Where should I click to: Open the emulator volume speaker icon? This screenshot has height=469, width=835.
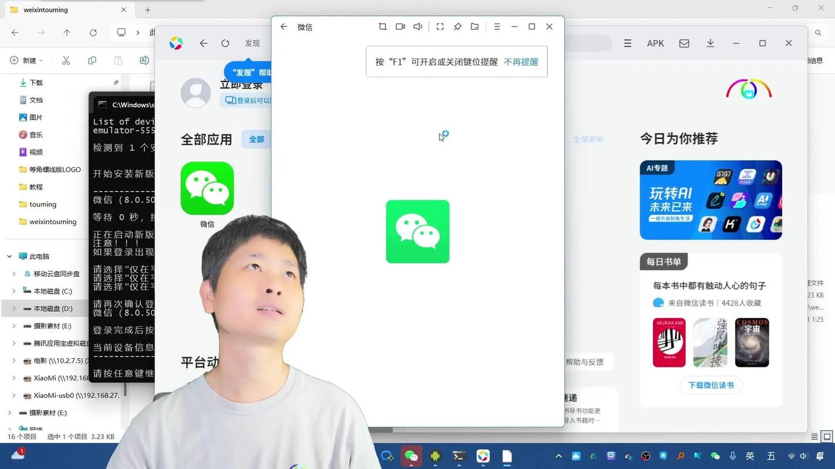(x=417, y=26)
